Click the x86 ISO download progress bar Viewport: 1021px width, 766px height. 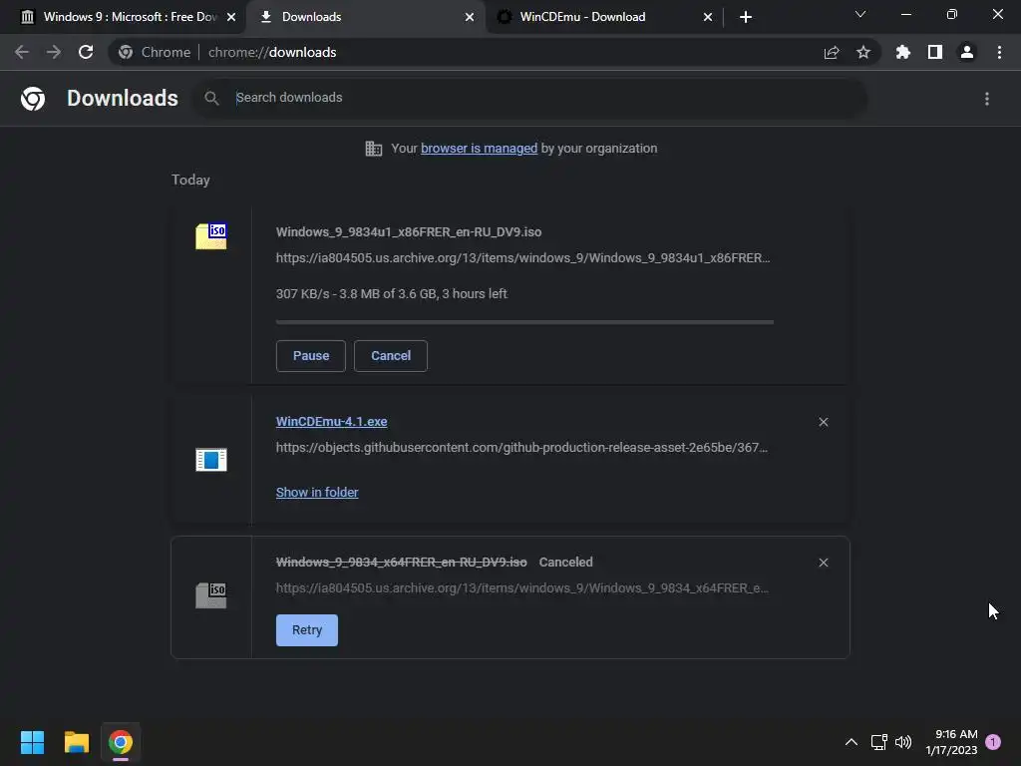click(524, 322)
